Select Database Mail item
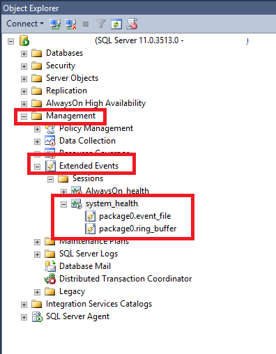The width and height of the screenshot is (276, 354). (85, 266)
